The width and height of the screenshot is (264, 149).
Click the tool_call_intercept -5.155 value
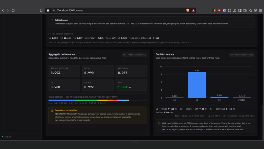coord(144,38)
